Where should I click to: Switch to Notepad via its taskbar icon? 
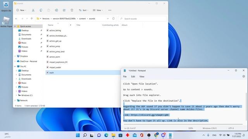point(170,135)
